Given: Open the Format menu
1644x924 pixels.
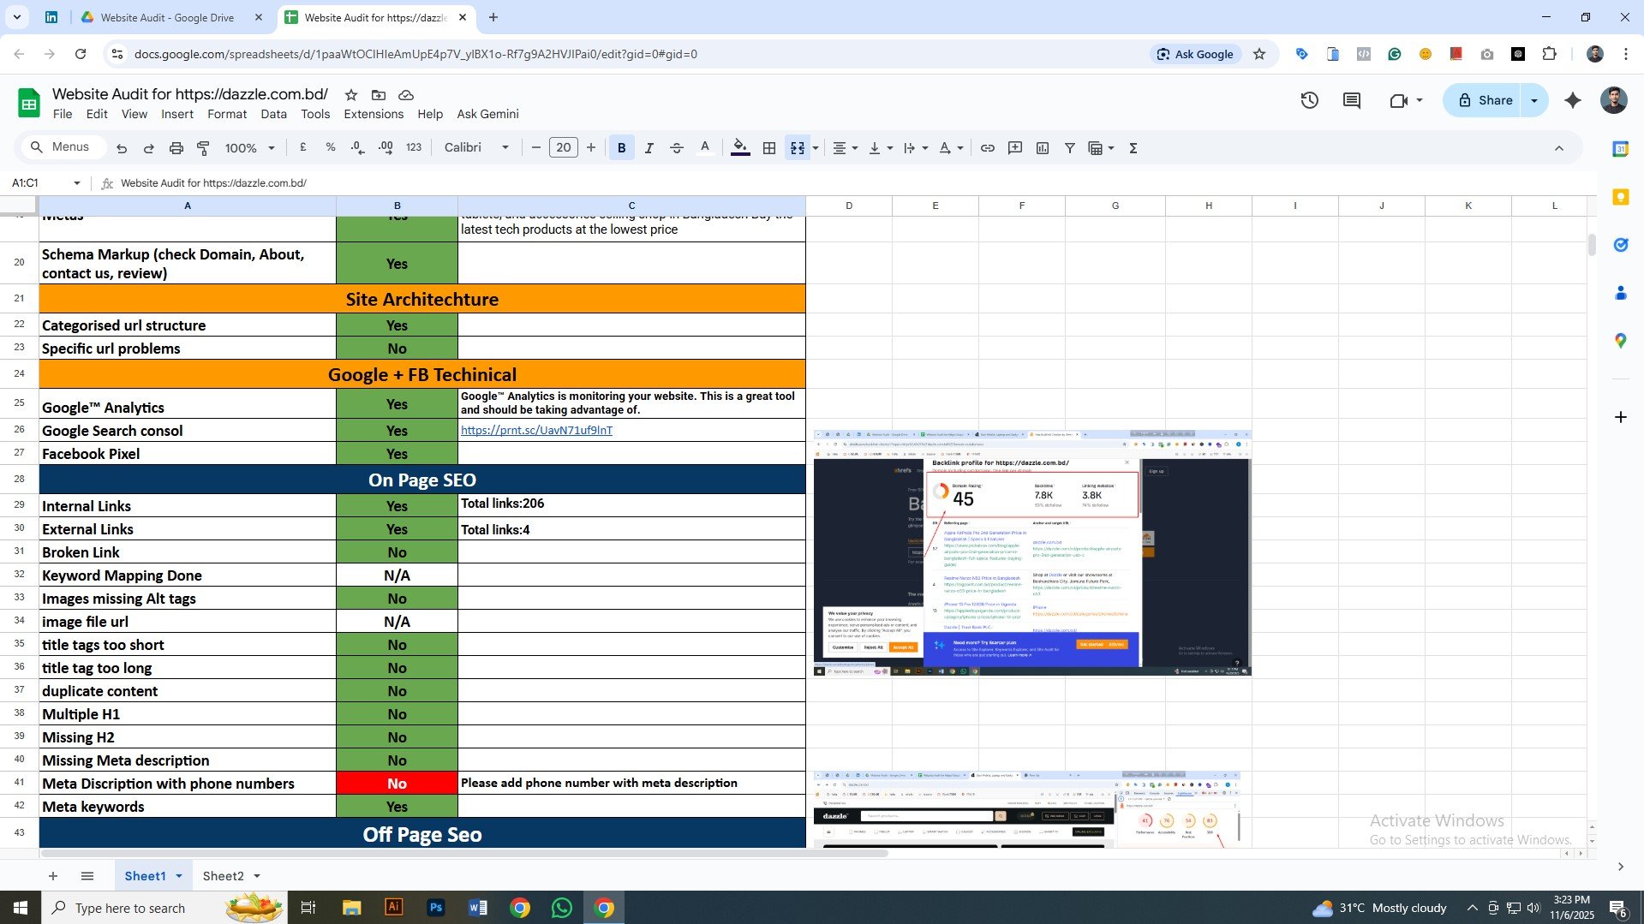Looking at the screenshot, I should pyautogui.click(x=226, y=113).
